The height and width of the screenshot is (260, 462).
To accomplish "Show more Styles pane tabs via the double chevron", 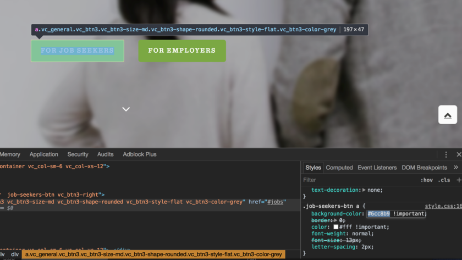I will pyautogui.click(x=456, y=168).
